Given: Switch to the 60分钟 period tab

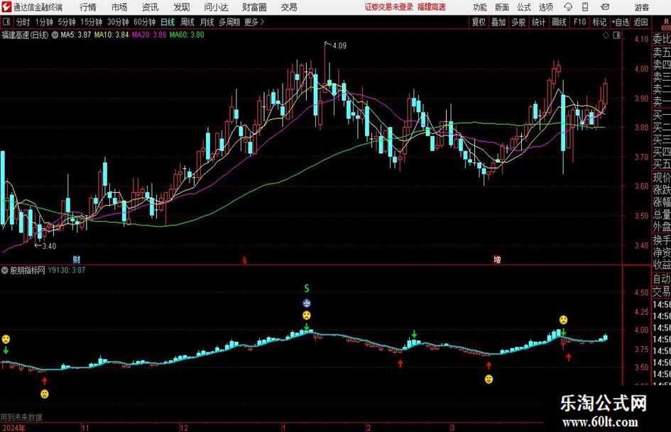Looking at the screenshot, I should click(x=144, y=22).
